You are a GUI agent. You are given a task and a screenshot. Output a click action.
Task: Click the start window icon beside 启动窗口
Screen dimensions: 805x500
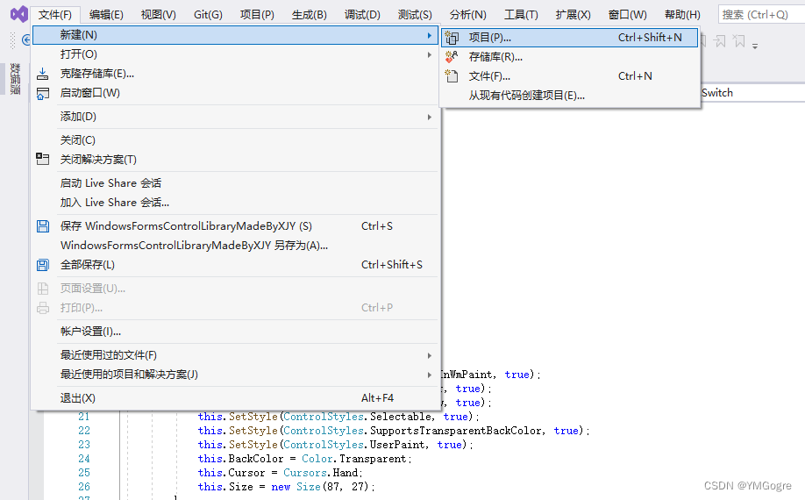click(43, 94)
